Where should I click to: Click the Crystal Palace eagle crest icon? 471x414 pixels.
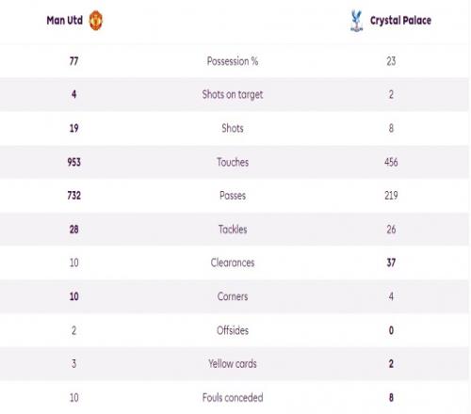(x=356, y=21)
